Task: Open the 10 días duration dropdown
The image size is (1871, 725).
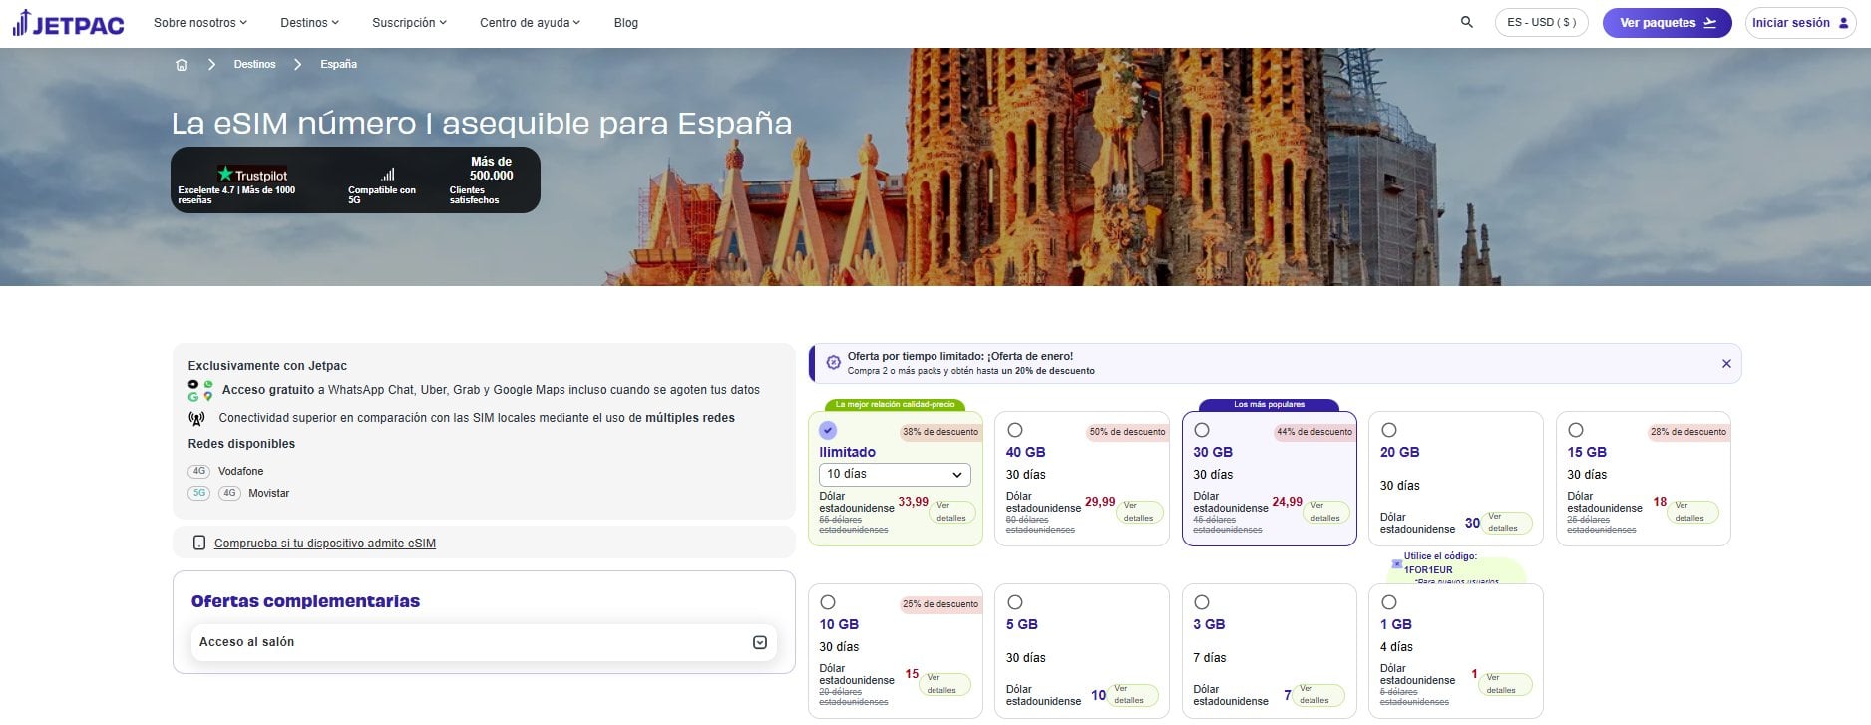Action: (895, 475)
